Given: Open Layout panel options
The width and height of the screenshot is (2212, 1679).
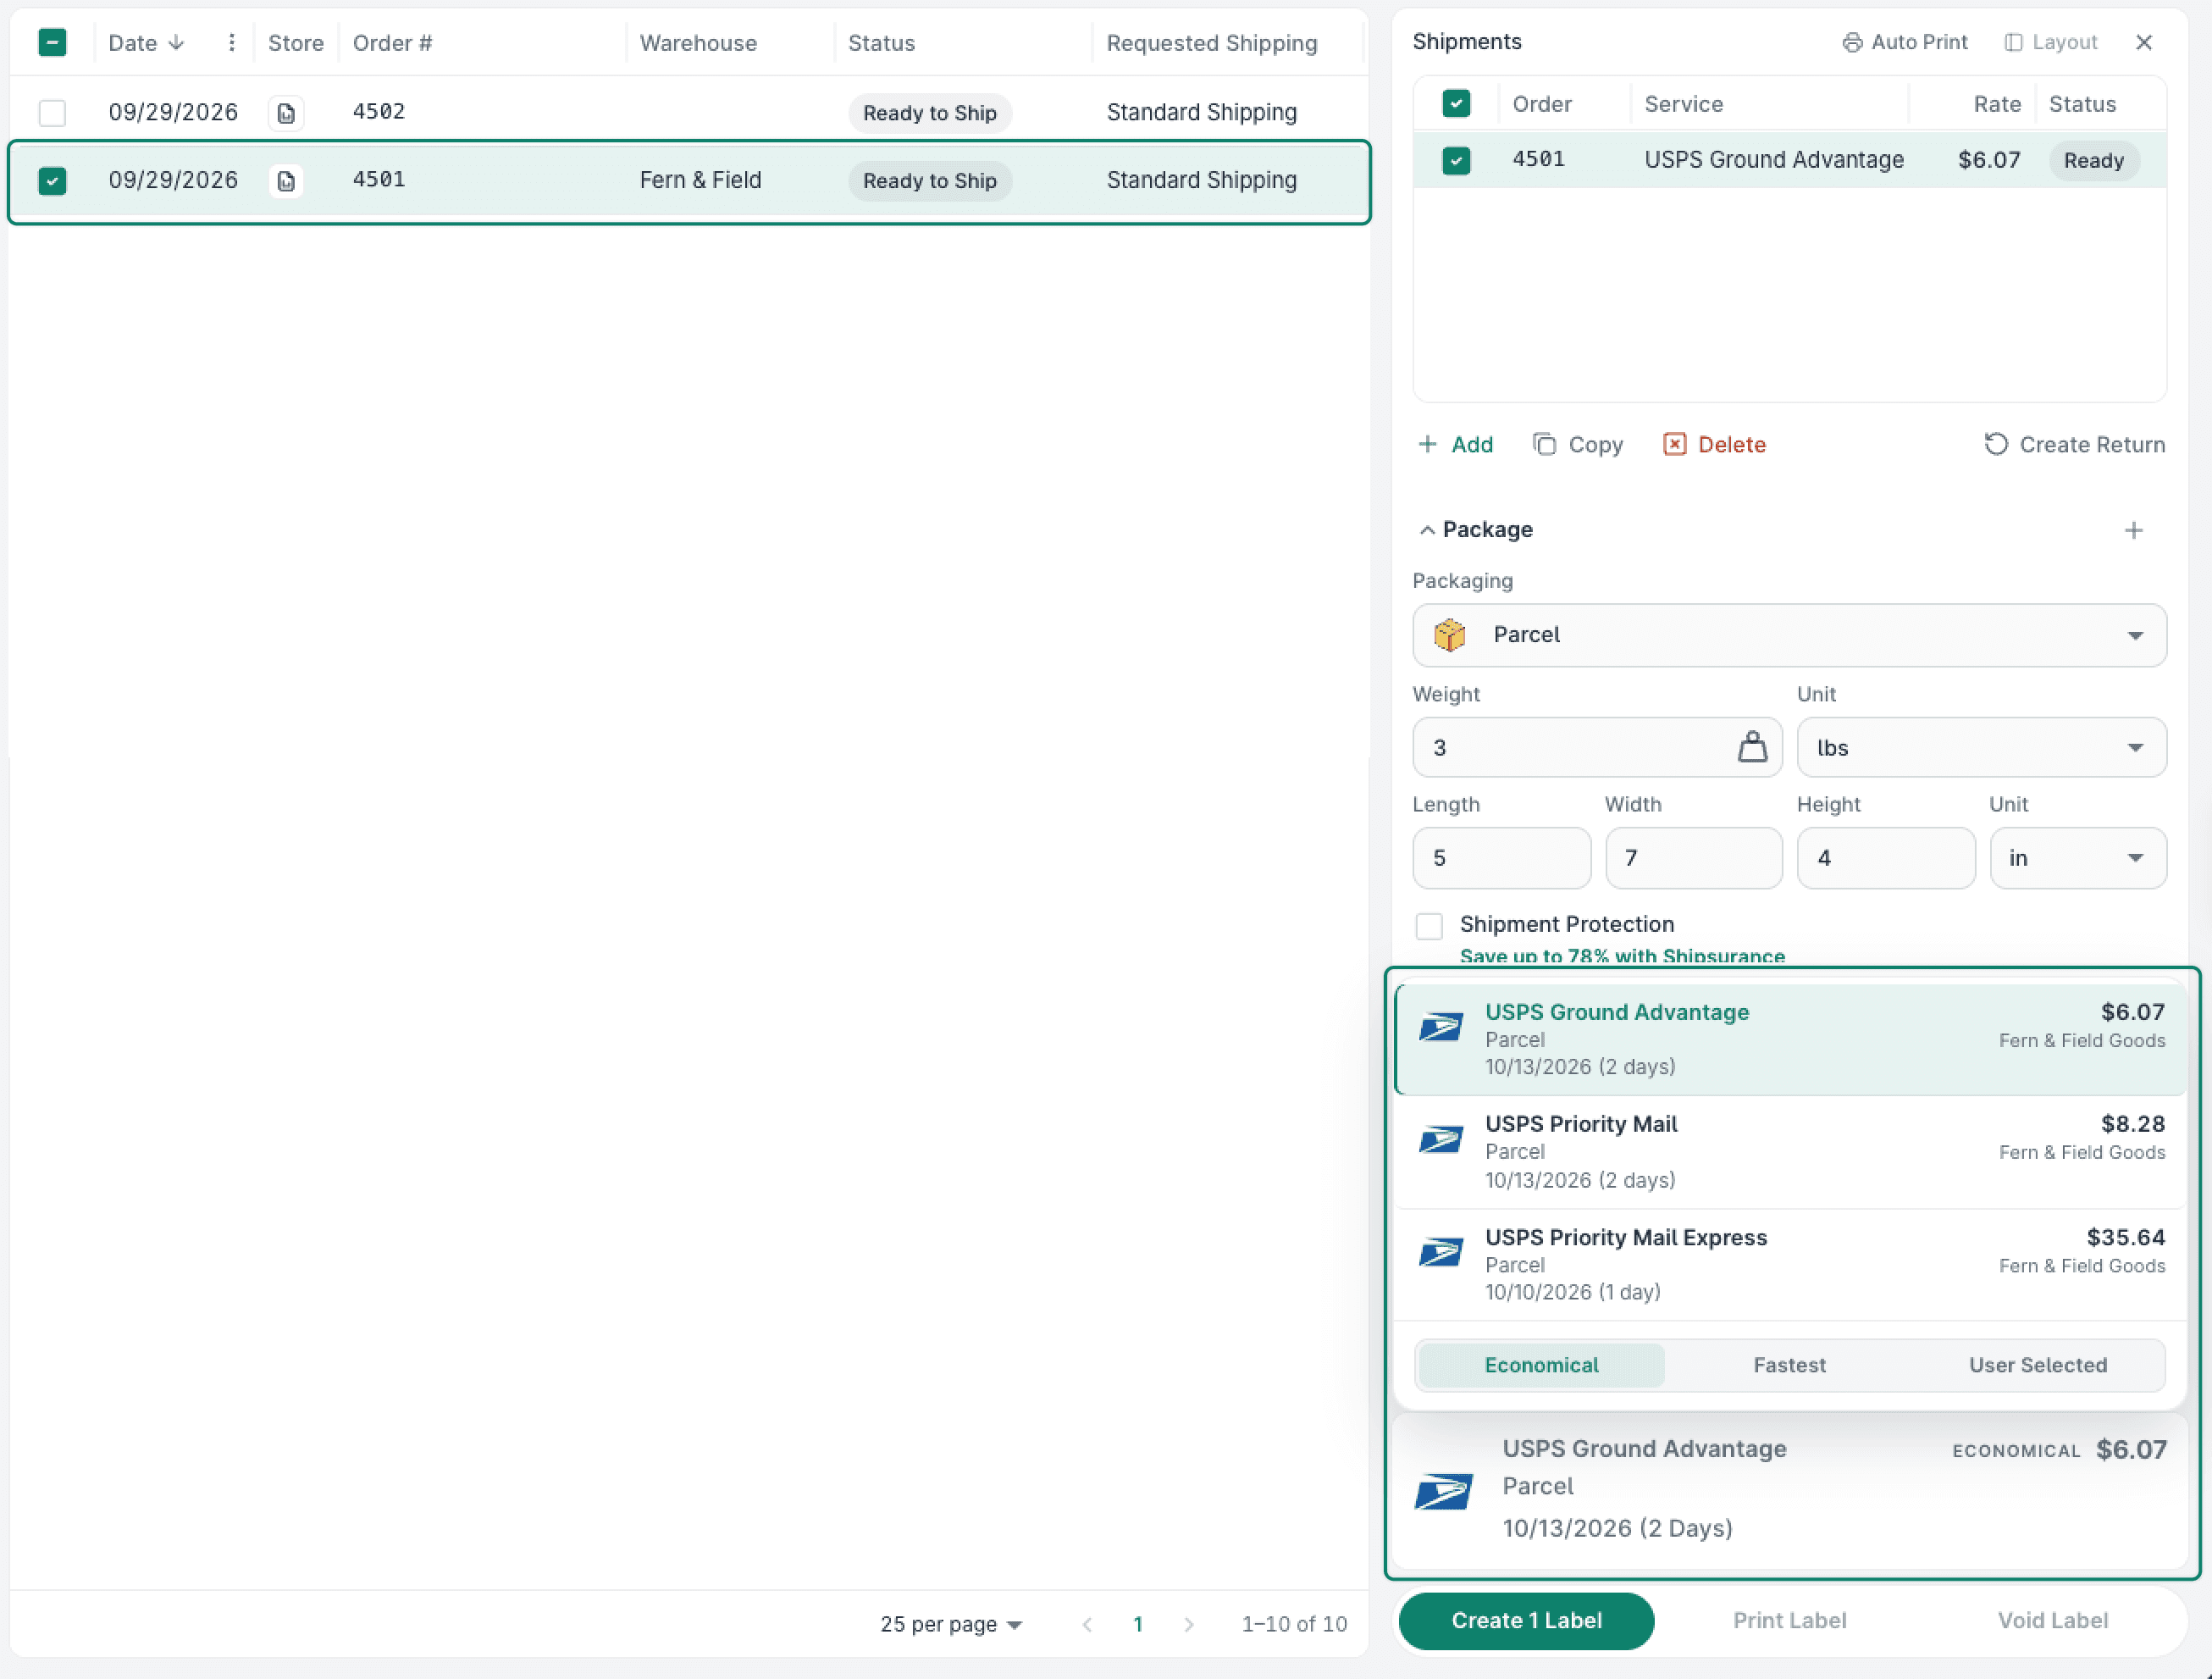Looking at the screenshot, I should (x=2051, y=42).
